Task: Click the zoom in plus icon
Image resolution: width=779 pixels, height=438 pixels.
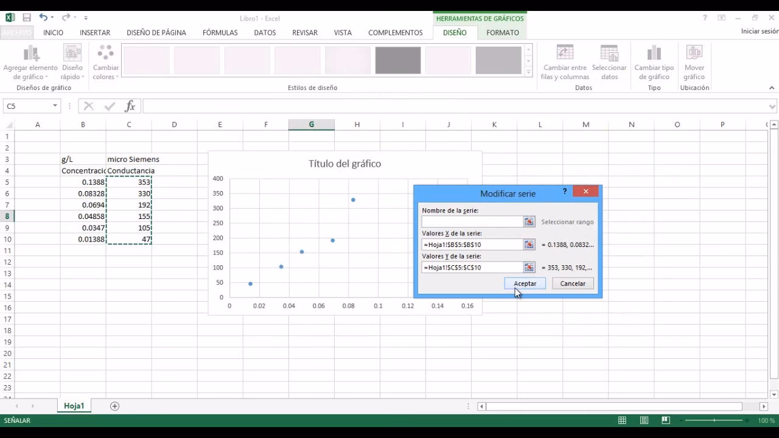Action: (748, 420)
